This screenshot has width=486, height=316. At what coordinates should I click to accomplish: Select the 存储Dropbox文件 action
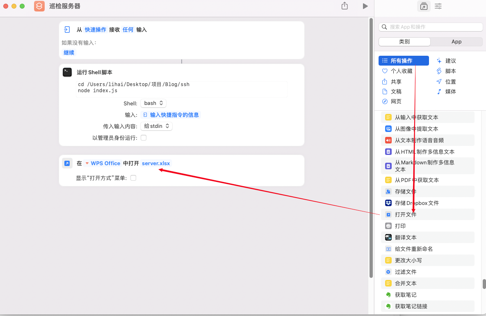click(x=427, y=203)
